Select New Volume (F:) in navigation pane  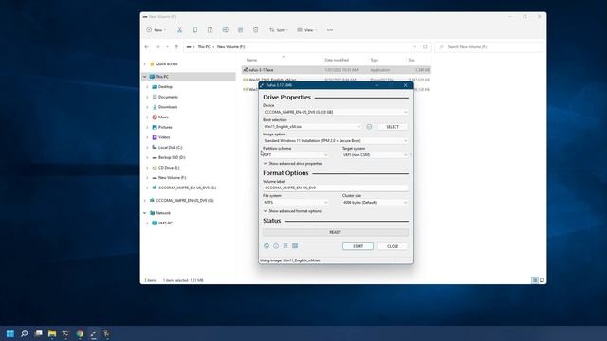point(172,178)
